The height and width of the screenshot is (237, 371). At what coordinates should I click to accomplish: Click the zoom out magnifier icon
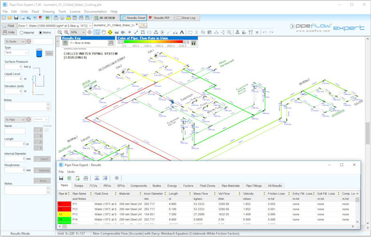[x=60, y=32]
